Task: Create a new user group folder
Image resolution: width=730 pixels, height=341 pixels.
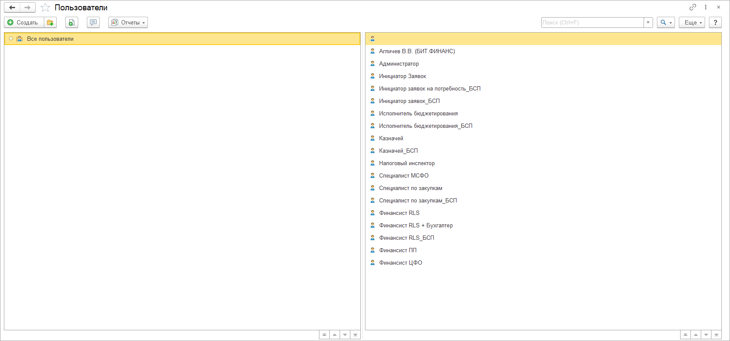Action: [x=50, y=22]
